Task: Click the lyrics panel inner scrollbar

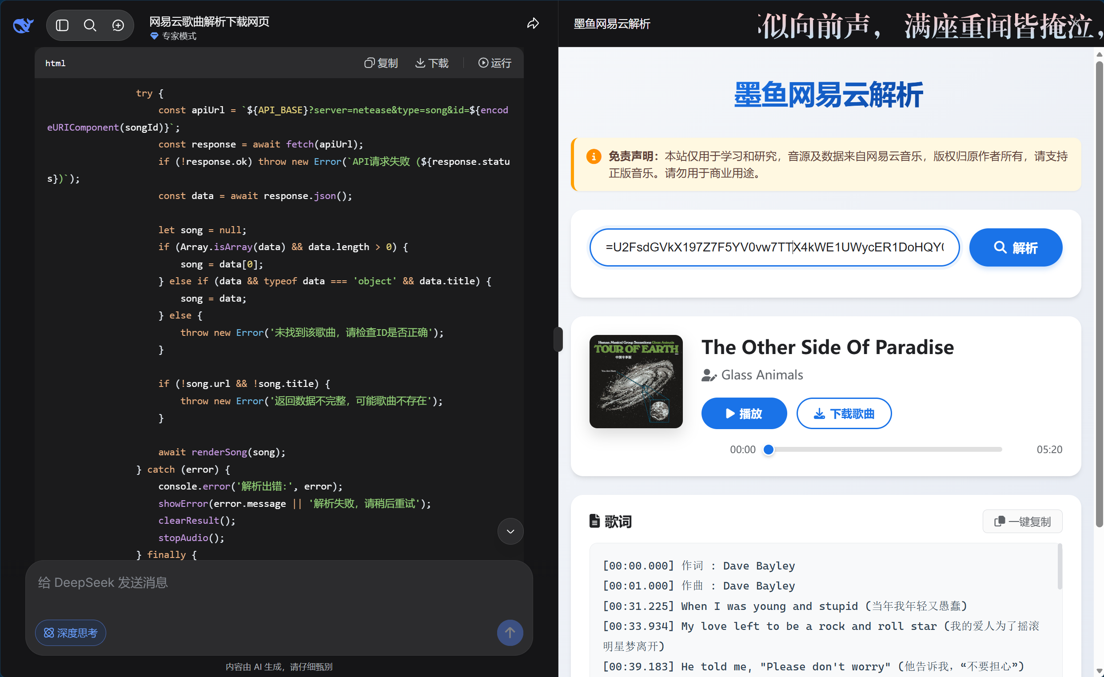Action: pos(1060,567)
